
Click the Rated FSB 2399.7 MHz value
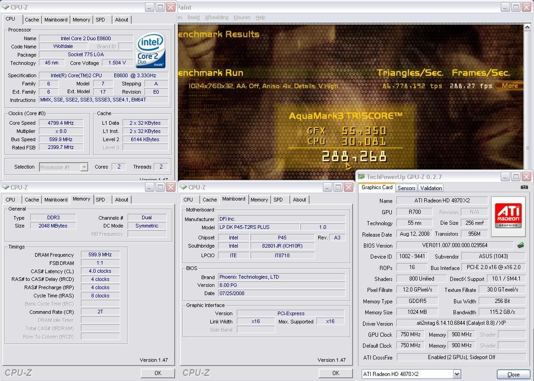(x=61, y=147)
